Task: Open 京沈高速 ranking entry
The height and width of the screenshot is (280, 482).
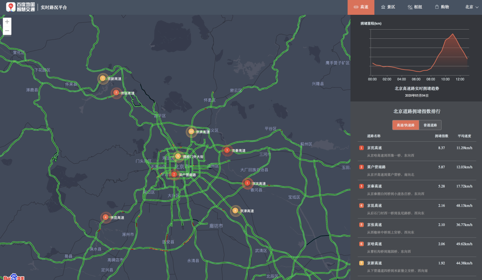Action: point(416,151)
